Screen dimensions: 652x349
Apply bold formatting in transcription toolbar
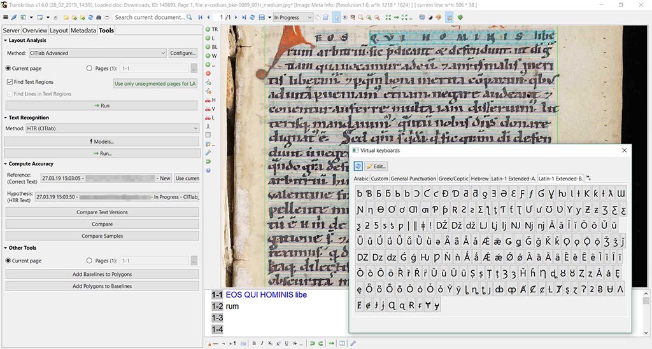[253, 343]
